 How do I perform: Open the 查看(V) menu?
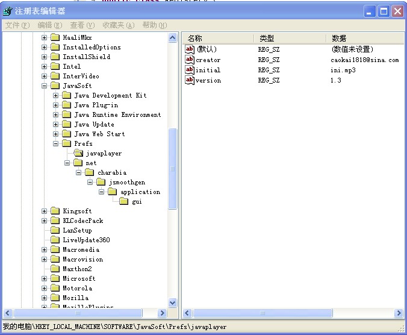(x=82, y=25)
